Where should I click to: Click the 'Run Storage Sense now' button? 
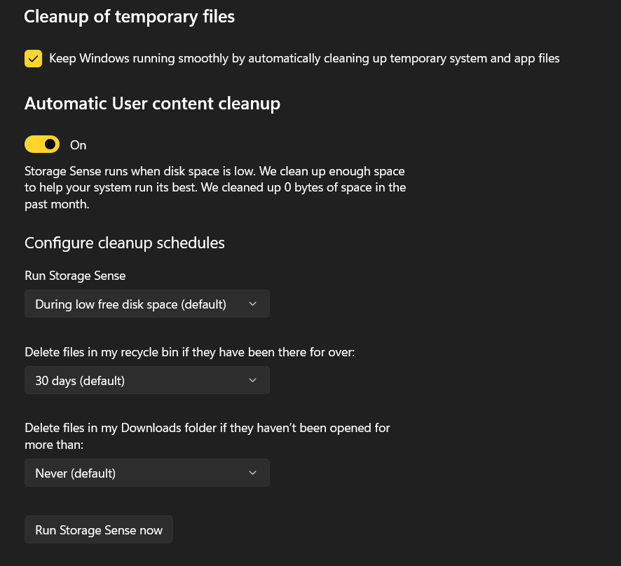(x=98, y=530)
